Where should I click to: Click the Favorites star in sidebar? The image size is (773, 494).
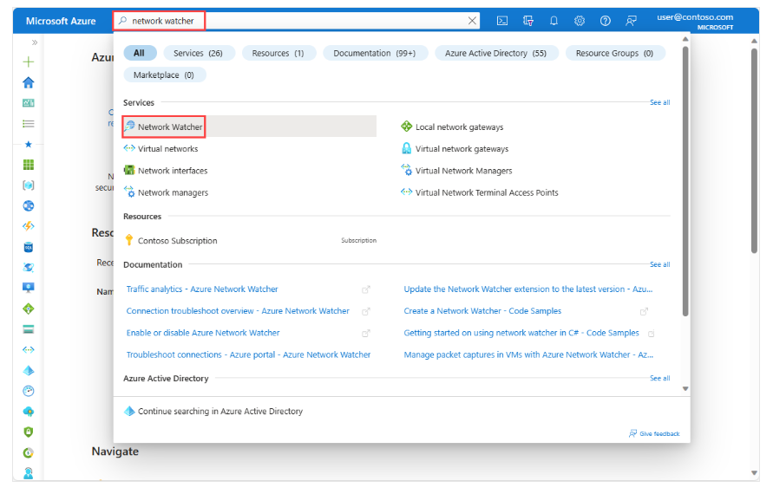[x=29, y=145]
